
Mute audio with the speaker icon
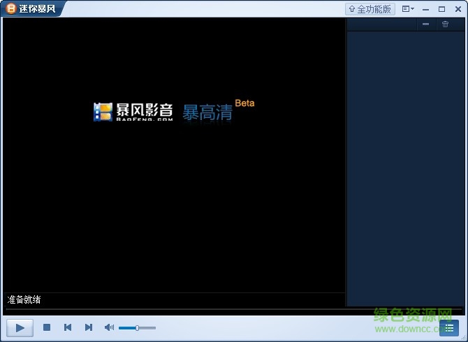coord(109,327)
